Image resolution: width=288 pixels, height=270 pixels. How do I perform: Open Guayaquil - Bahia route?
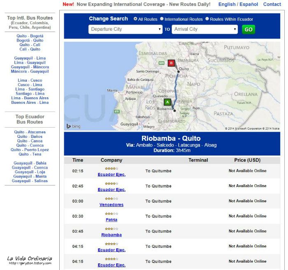click(x=30, y=163)
